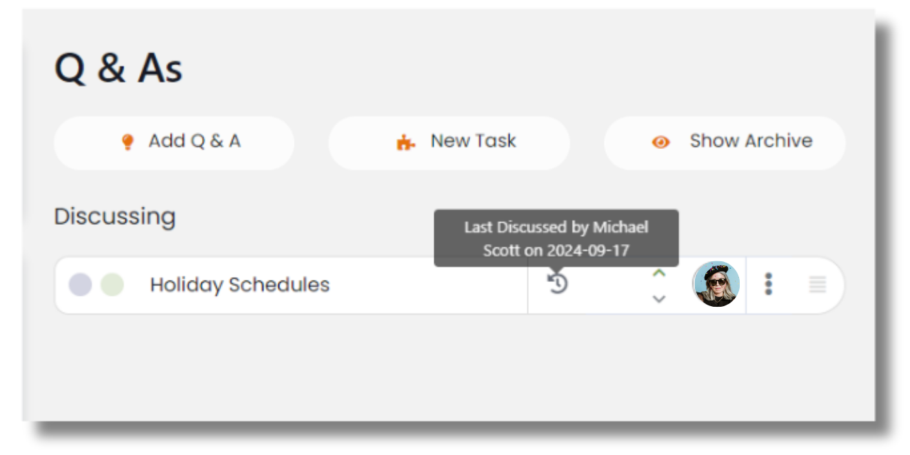Image resolution: width=910 pixels, height=455 pixels.
Task: Click the green status circle
Action: point(112,285)
